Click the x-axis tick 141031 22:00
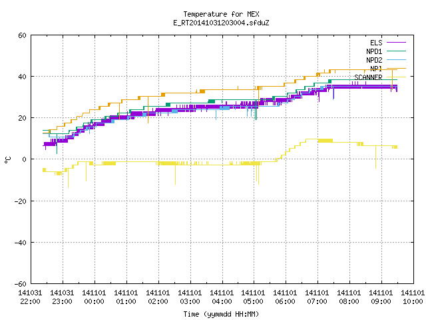The image size is (426, 320). coord(30,297)
